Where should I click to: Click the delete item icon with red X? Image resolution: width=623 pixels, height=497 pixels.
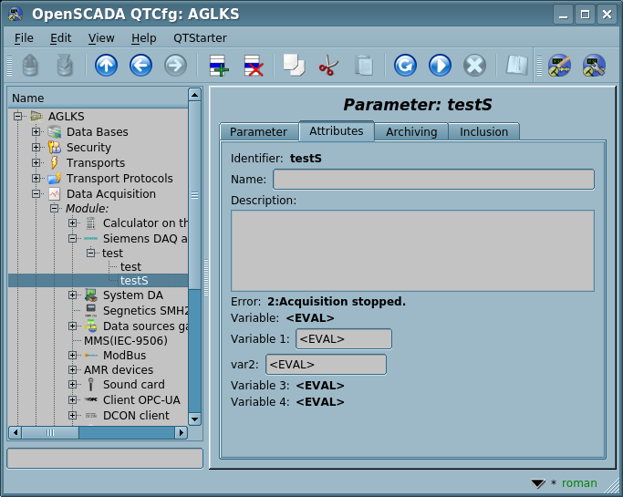(x=253, y=66)
